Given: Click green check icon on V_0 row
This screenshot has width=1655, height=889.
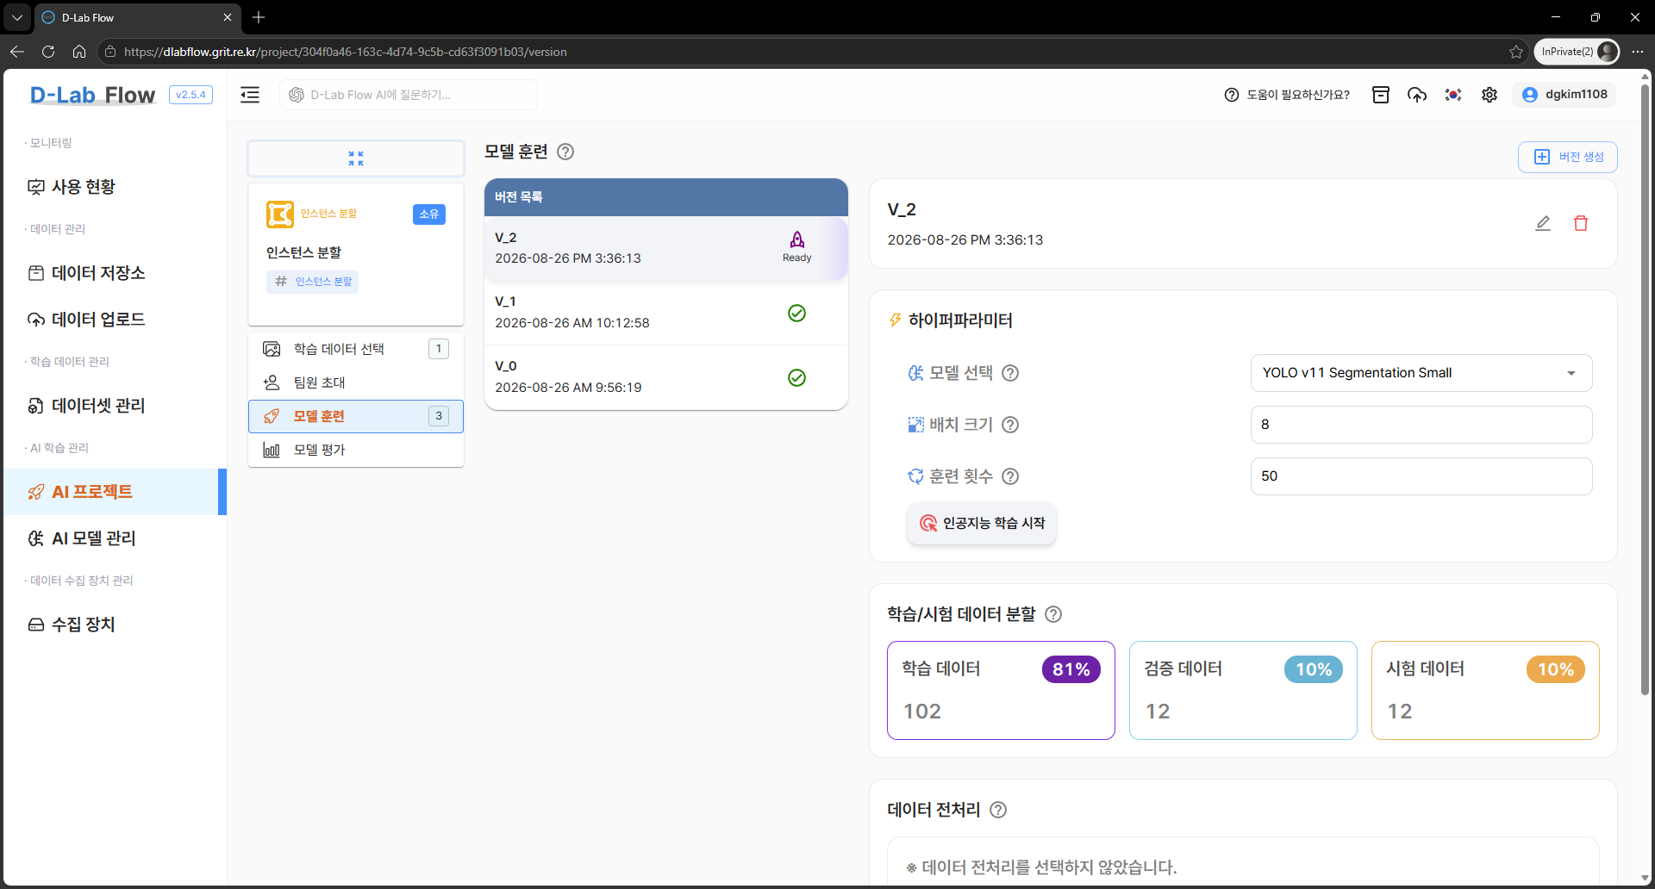Looking at the screenshot, I should [x=797, y=377].
